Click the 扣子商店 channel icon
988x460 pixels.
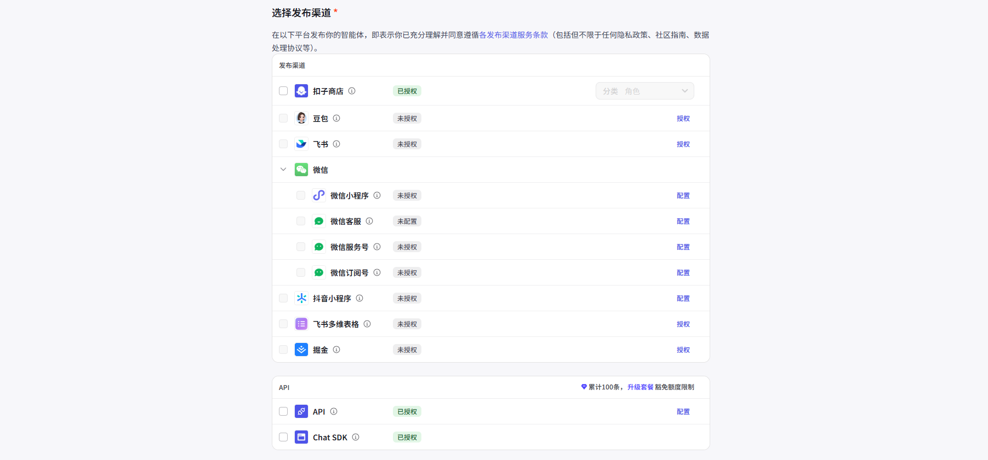click(x=301, y=91)
